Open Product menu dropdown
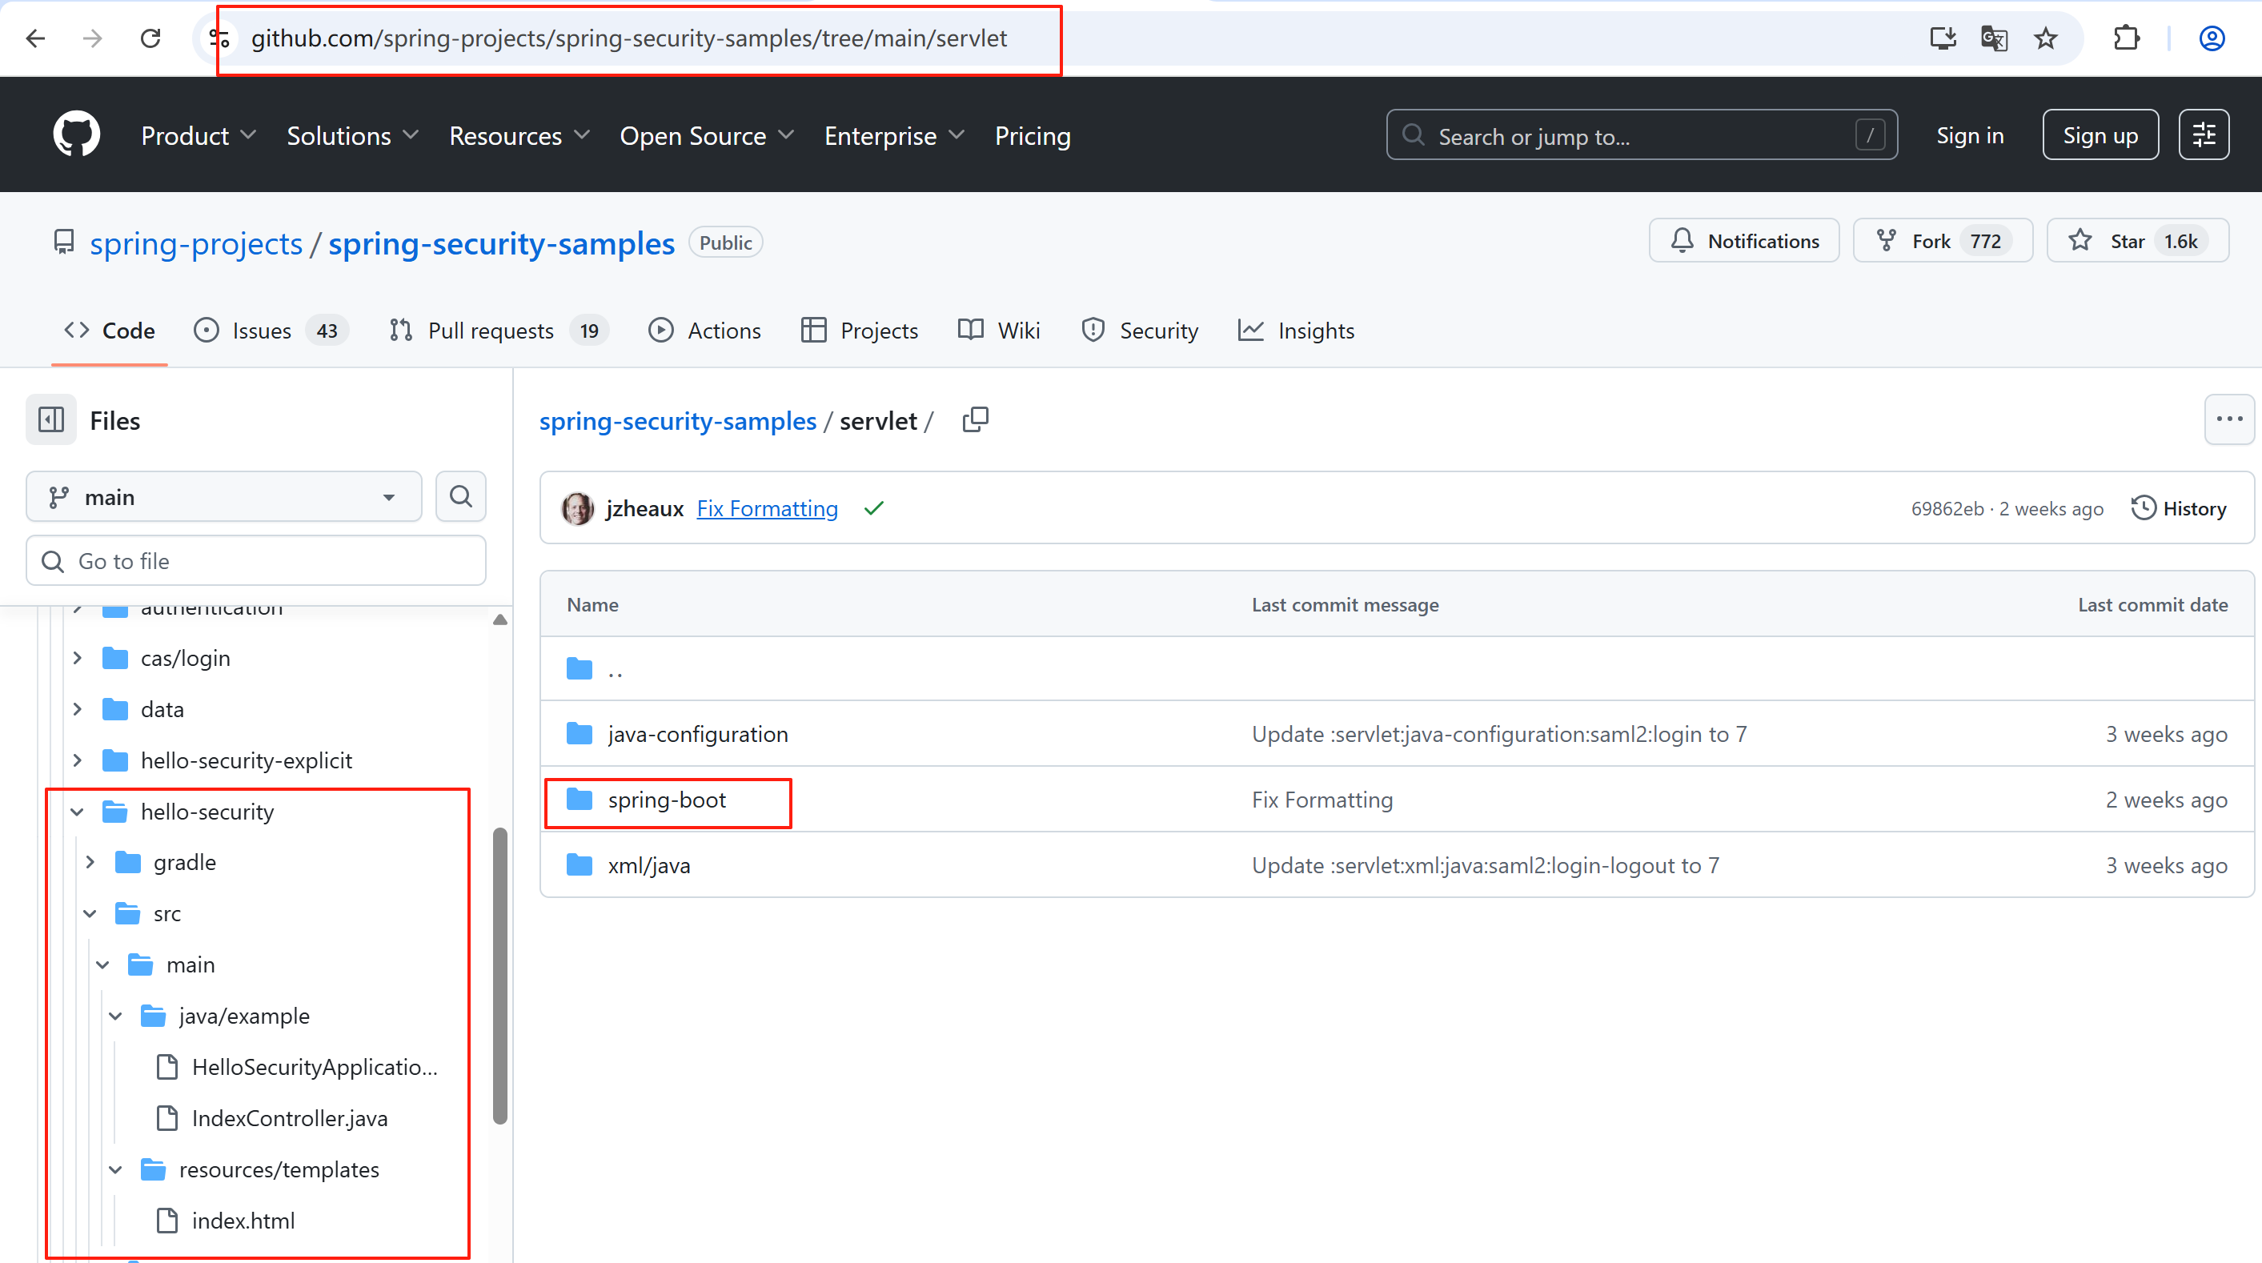Image resolution: width=2262 pixels, height=1263 pixels. 199,136
